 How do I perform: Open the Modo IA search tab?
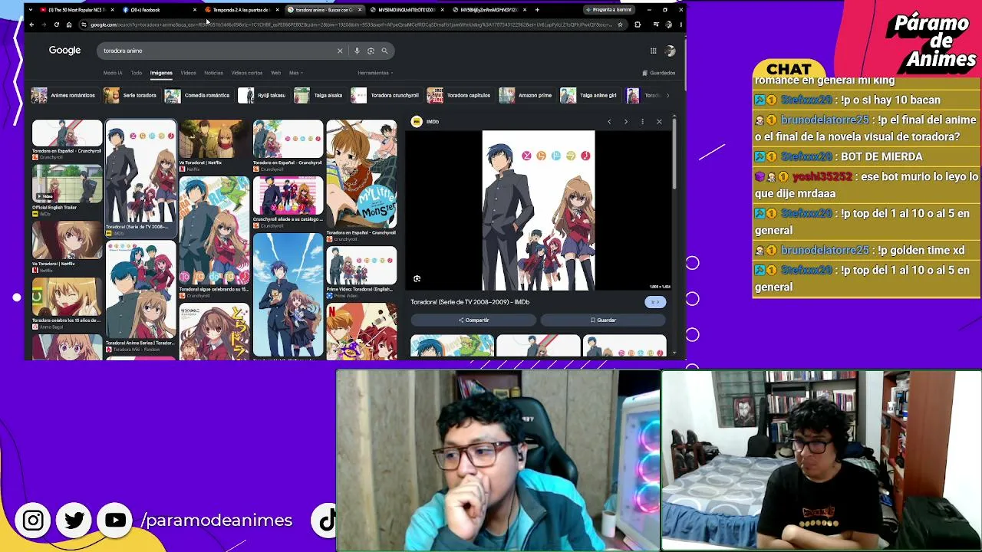[113, 73]
